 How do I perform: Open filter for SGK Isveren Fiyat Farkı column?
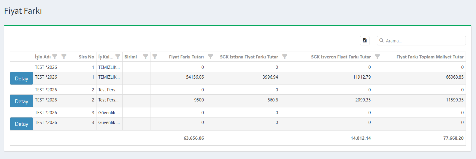pos(285,57)
